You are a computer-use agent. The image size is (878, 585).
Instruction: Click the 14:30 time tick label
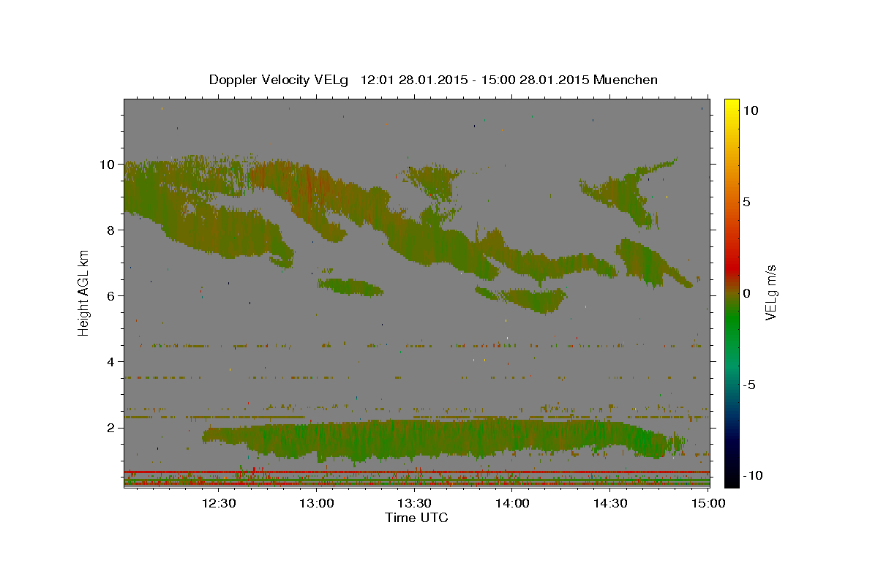[610, 503]
